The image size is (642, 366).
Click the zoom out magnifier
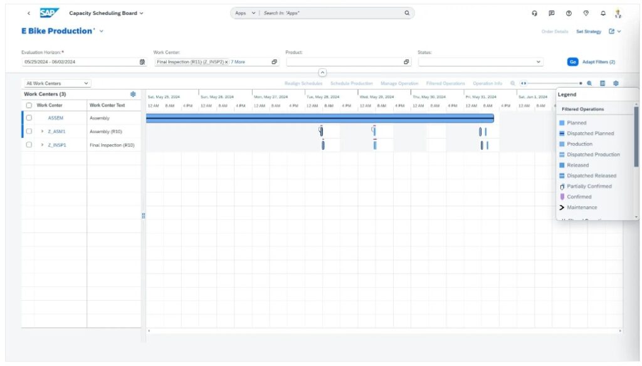pos(512,83)
